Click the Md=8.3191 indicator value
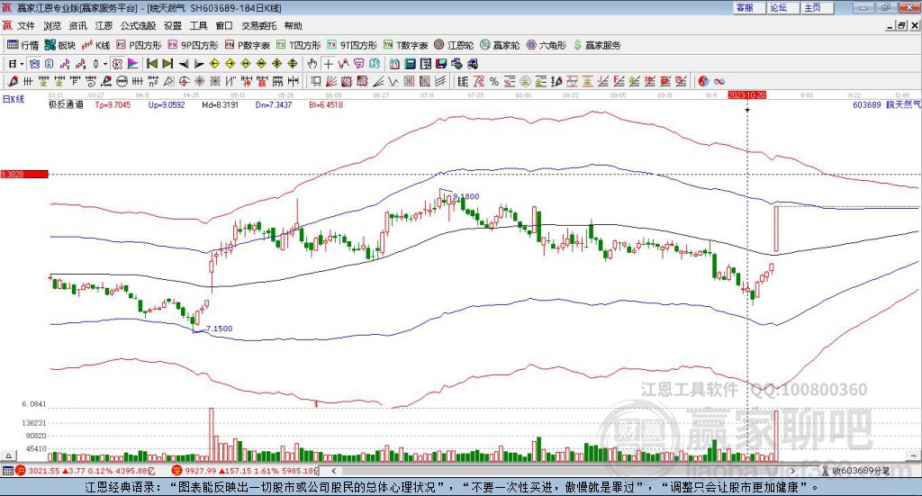 point(220,104)
